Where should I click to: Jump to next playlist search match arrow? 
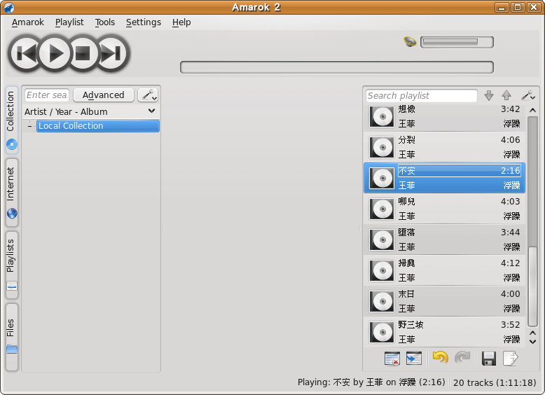tap(489, 95)
